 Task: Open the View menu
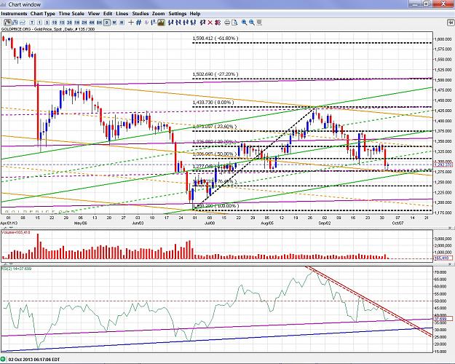(x=94, y=14)
